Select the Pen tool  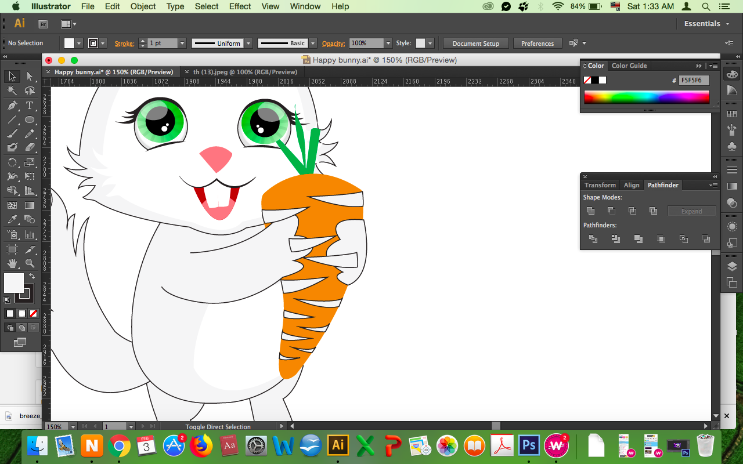pyautogui.click(x=12, y=106)
